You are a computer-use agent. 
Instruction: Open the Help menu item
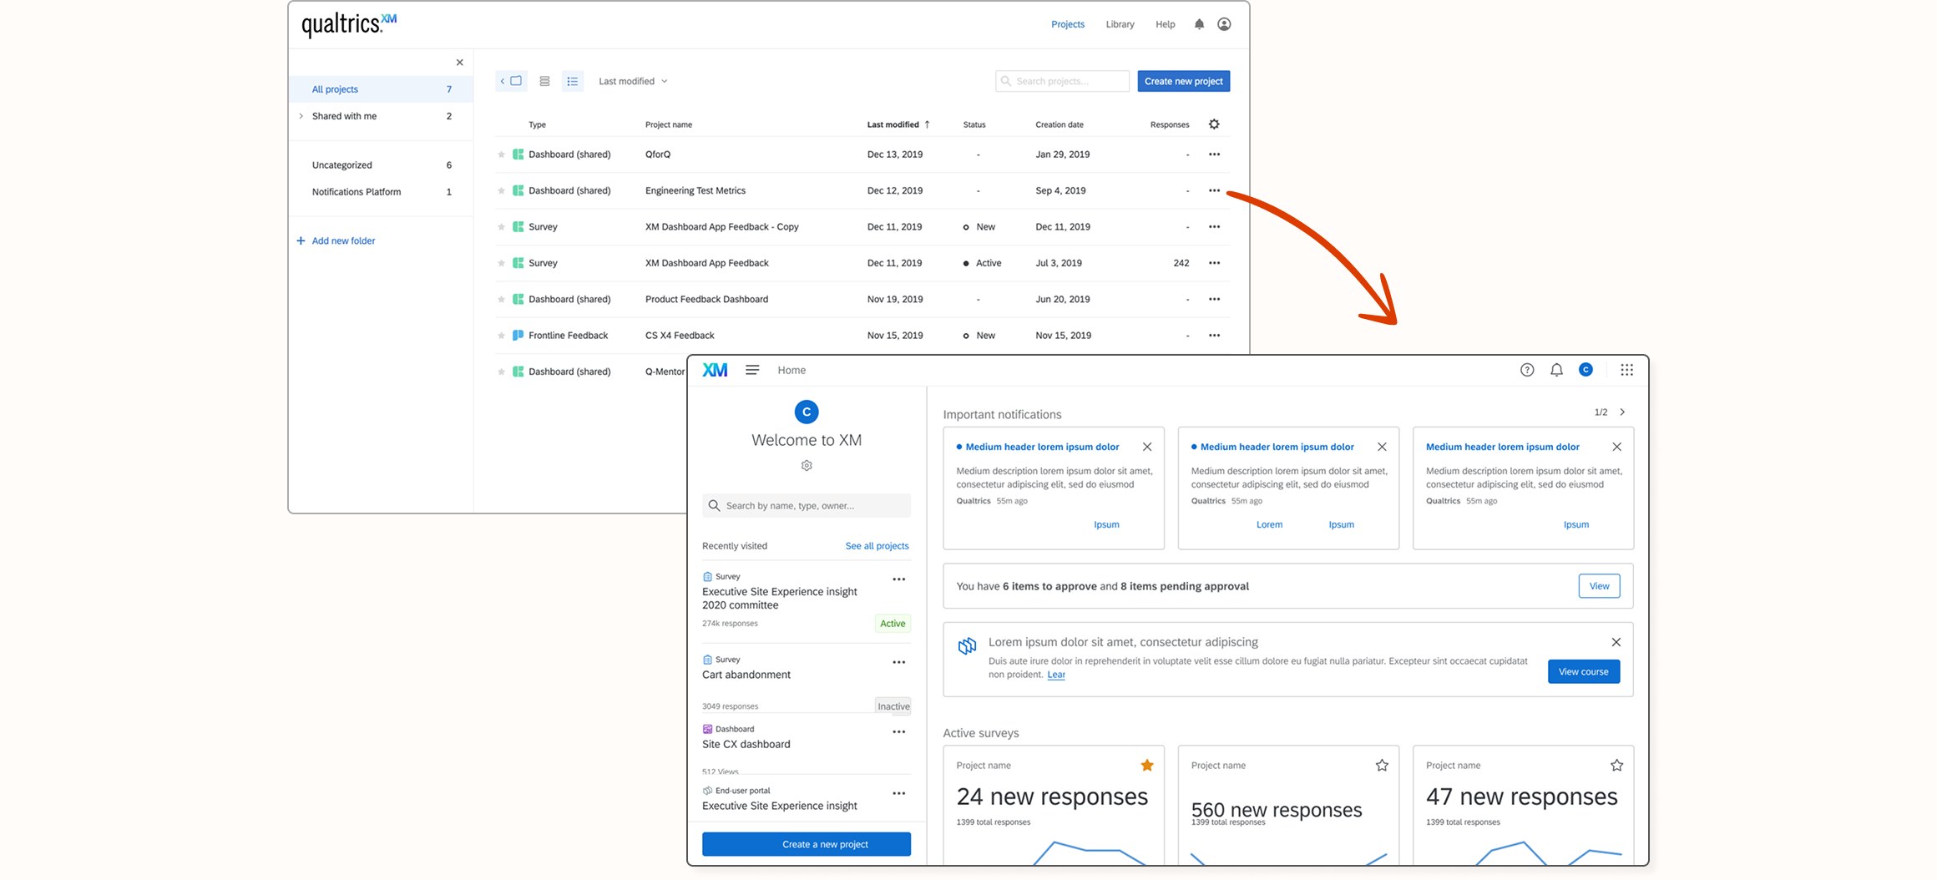[1165, 24]
